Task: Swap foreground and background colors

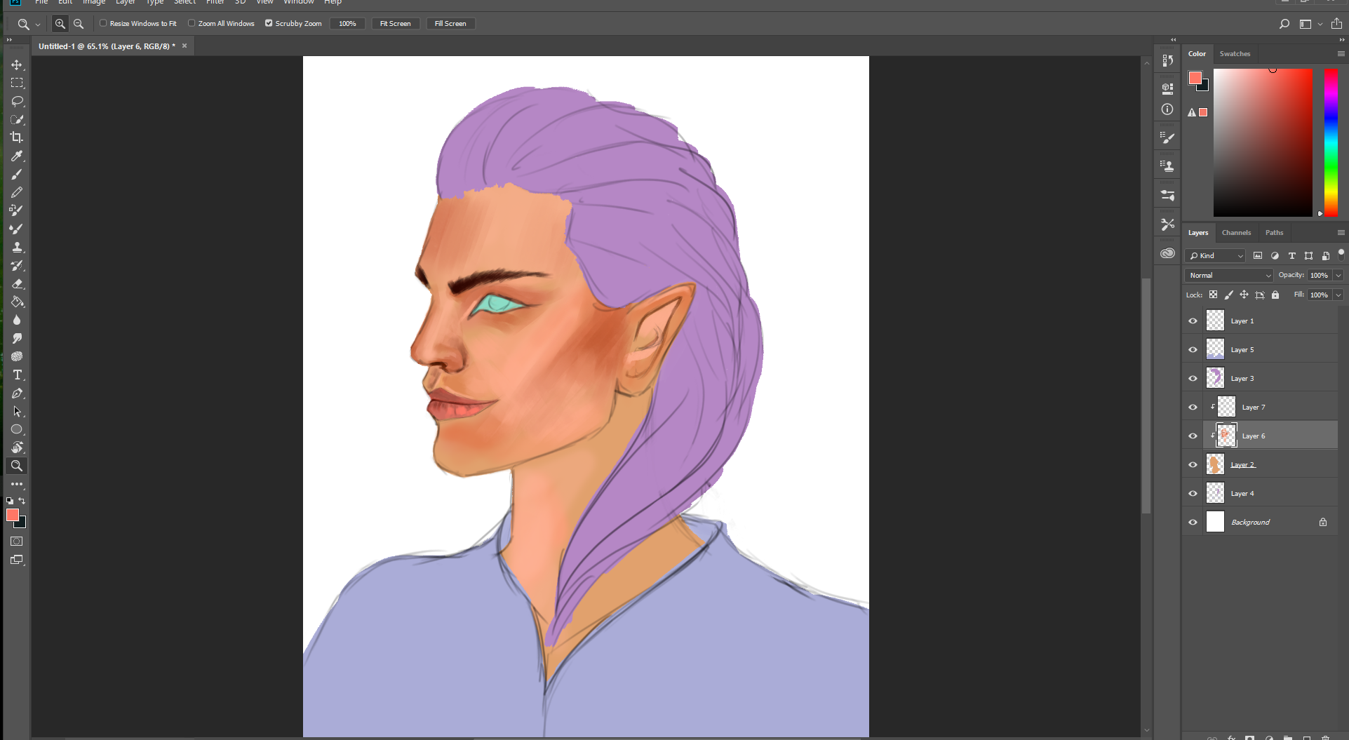Action: [22, 501]
